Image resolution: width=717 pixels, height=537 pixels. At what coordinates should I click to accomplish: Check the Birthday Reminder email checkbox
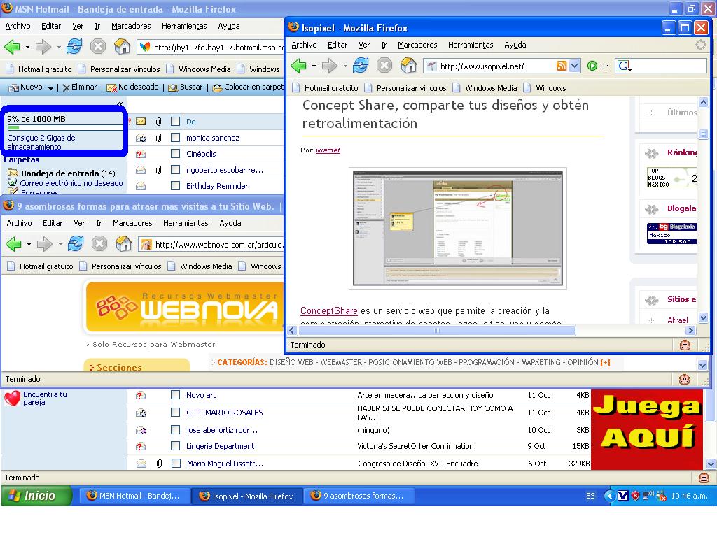click(175, 185)
